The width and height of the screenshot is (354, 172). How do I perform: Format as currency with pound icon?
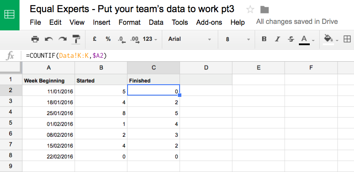tap(95, 39)
